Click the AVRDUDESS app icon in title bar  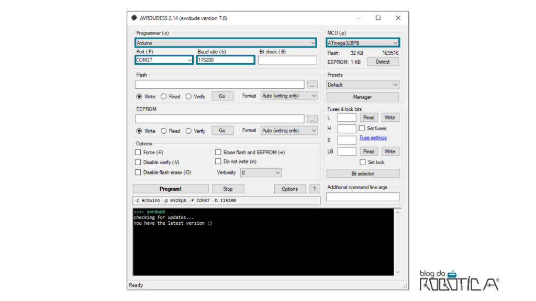pos(134,18)
